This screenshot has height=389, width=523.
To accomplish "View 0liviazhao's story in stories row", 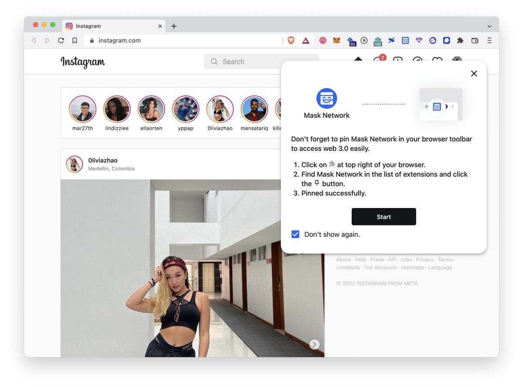I will (220, 109).
